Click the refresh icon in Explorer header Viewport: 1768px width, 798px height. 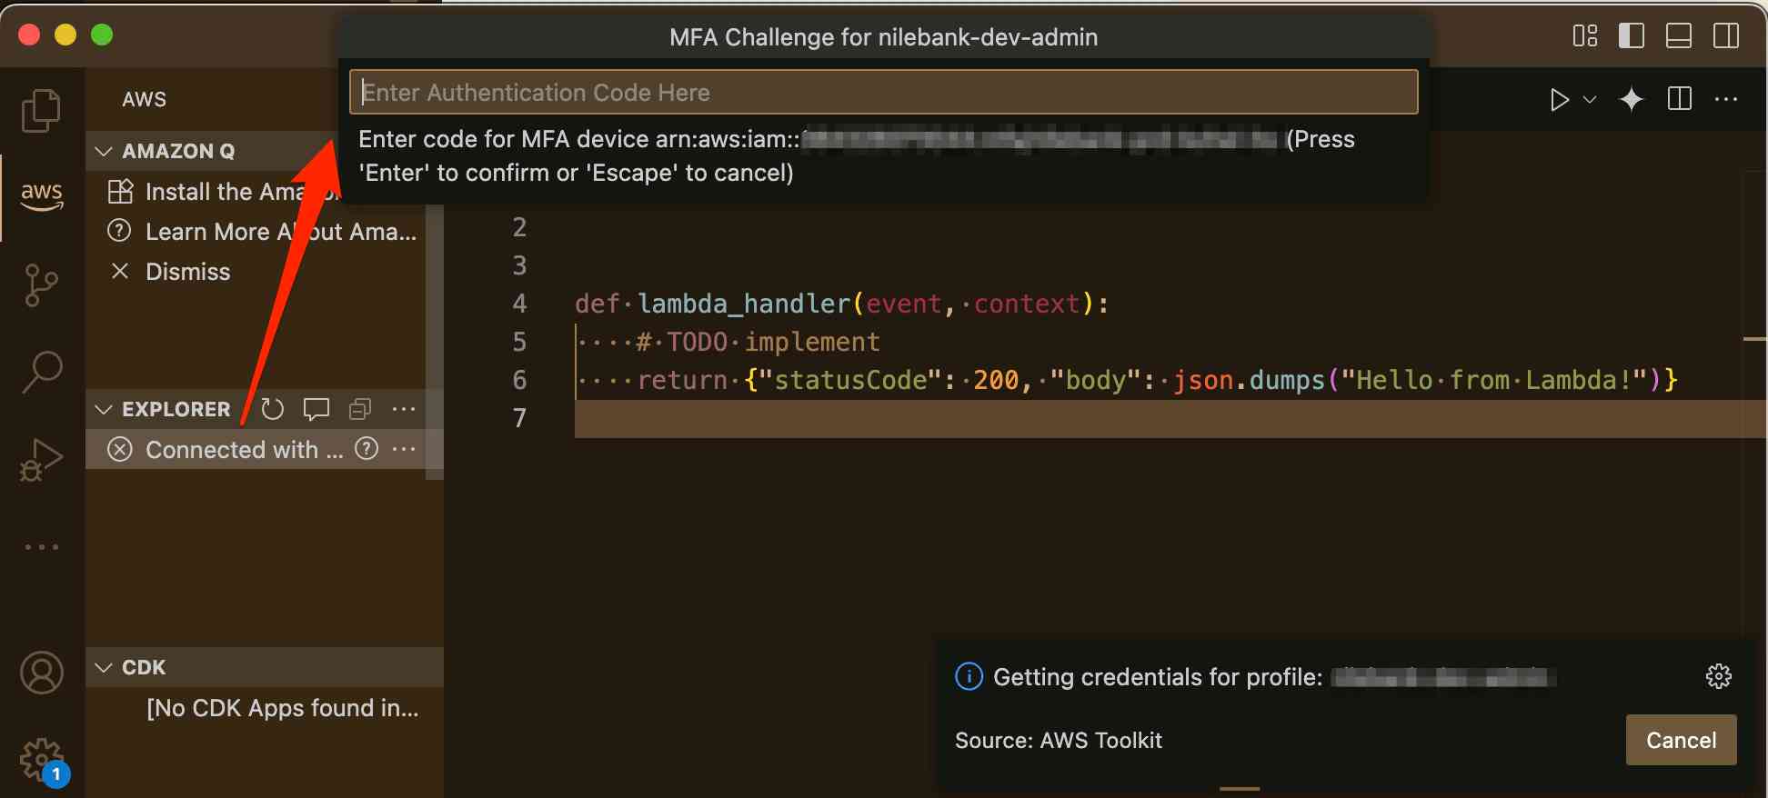(272, 410)
